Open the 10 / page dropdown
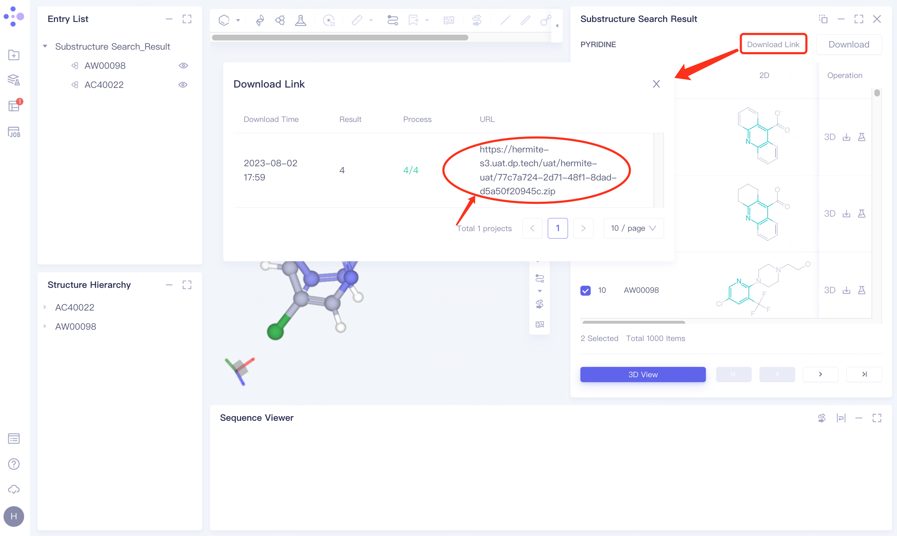897x536 pixels. [x=633, y=228]
